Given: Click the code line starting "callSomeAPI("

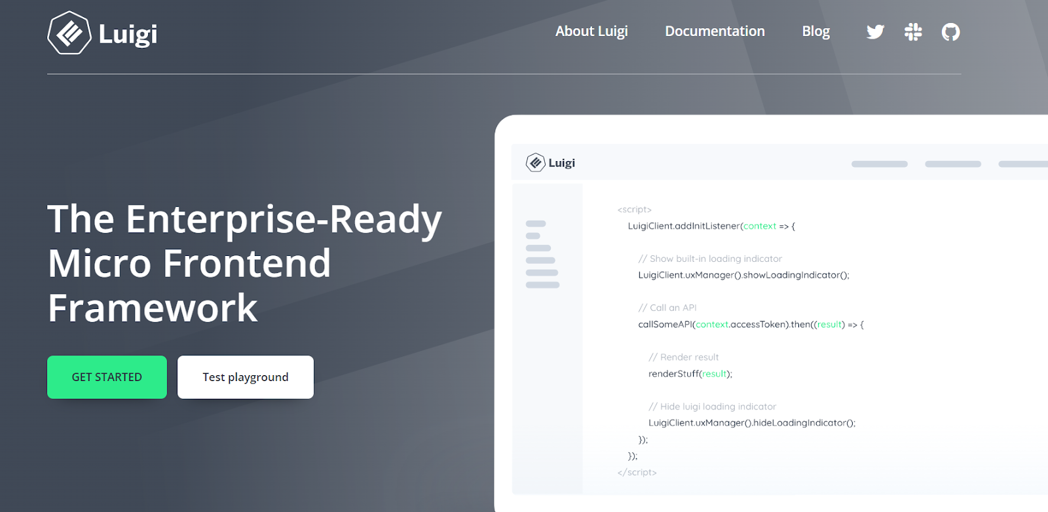Looking at the screenshot, I should [x=751, y=324].
